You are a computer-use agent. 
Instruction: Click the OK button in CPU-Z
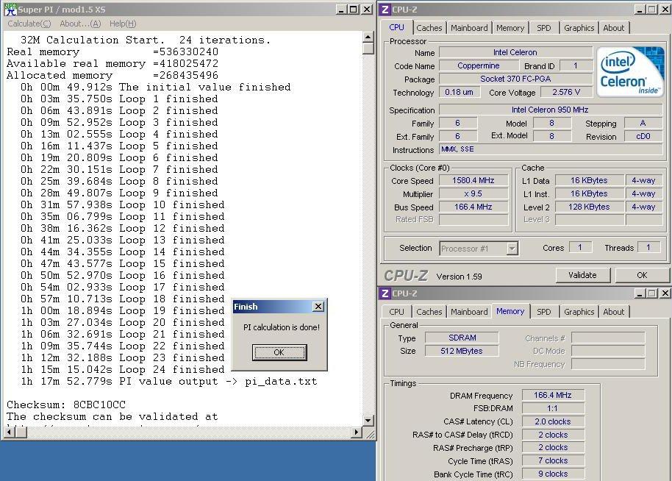642,275
